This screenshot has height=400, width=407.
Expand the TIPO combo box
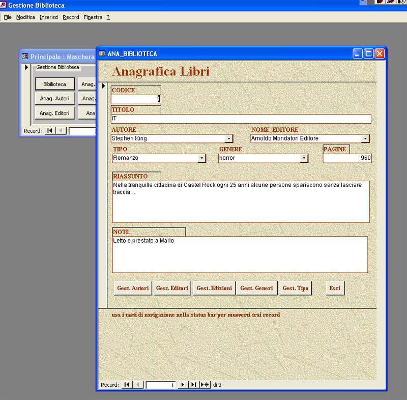(x=201, y=158)
